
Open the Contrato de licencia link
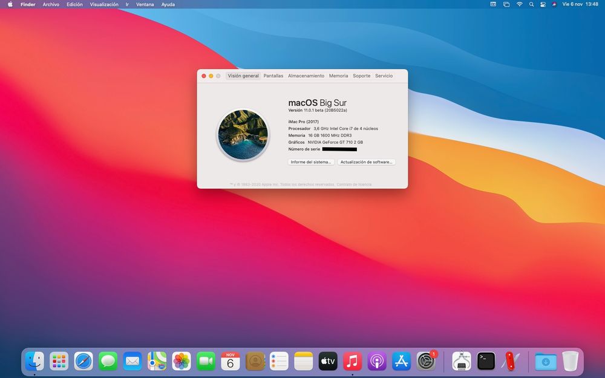pos(354,184)
